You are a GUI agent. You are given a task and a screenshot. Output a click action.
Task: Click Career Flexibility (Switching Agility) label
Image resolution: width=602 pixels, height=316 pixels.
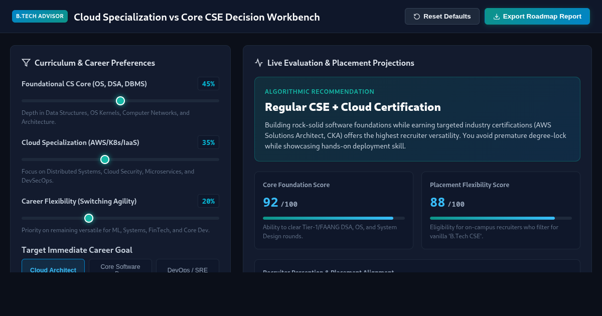(79, 201)
